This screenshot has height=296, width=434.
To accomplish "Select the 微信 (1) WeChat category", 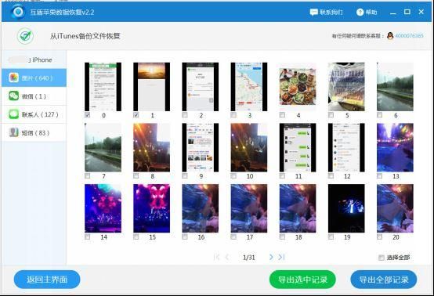I will coord(34,96).
